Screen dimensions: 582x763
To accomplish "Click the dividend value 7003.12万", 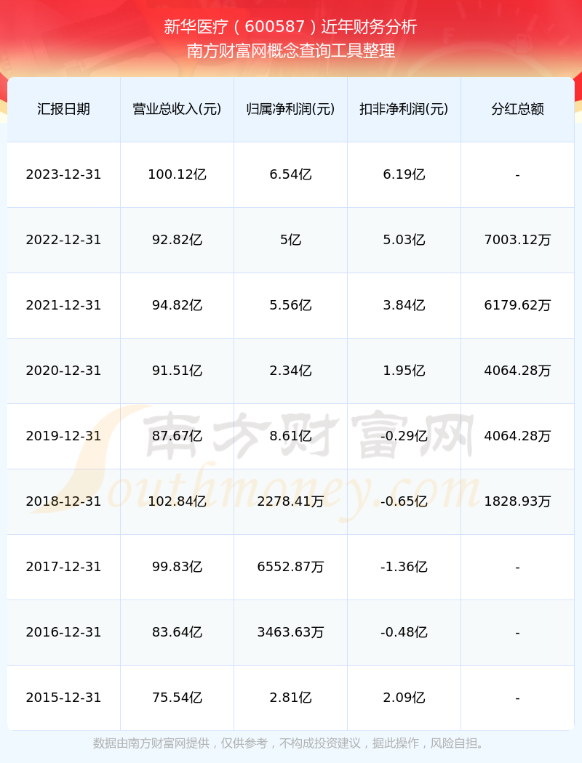I will point(518,240).
